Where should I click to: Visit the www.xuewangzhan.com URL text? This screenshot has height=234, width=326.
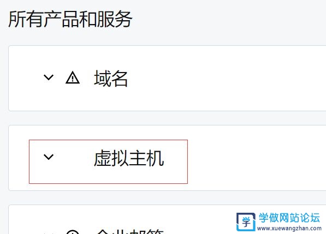point(289,228)
